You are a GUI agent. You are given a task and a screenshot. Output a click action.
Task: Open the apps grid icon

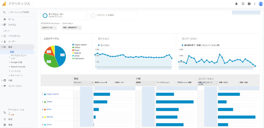click(243, 4)
